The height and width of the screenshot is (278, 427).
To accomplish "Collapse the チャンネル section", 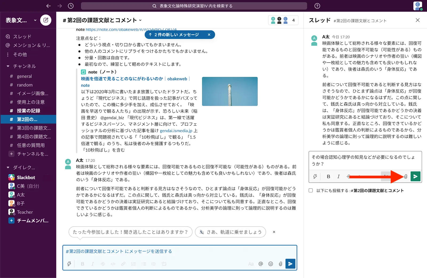I will tap(8, 66).
